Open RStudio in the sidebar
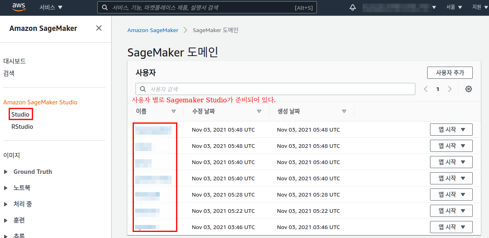 22,127
